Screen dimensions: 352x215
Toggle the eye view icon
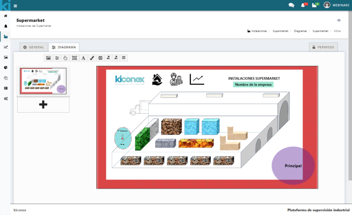point(339,20)
